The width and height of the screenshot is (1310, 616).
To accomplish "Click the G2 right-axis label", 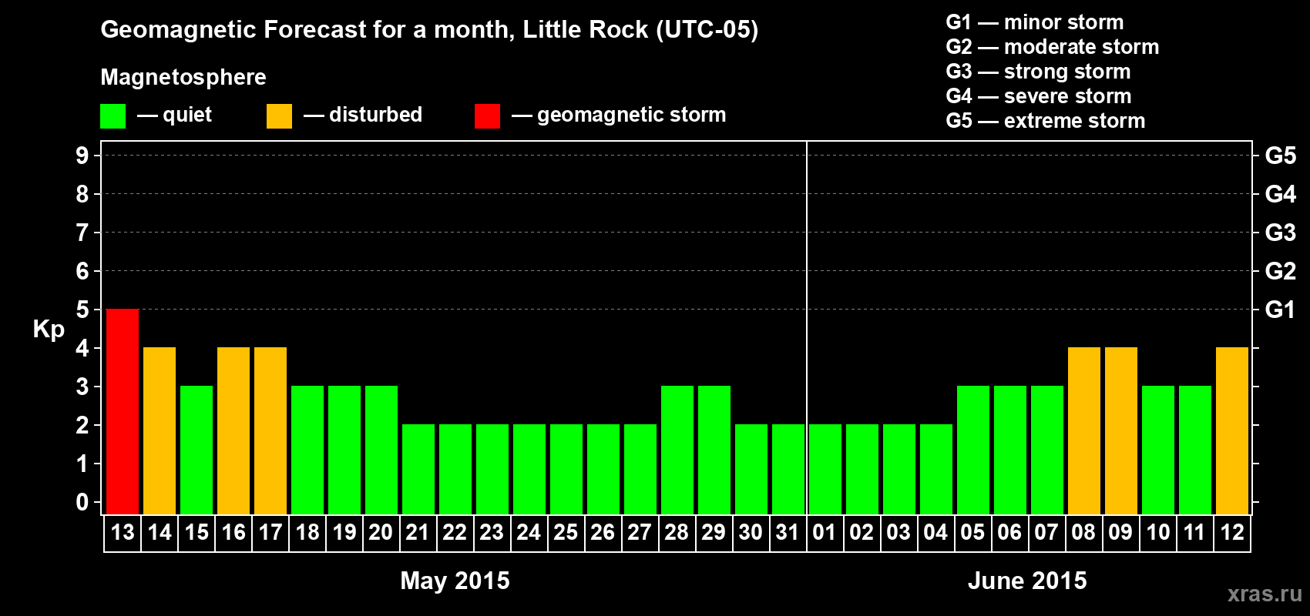I will pyautogui.click(x=1281, y=271).
